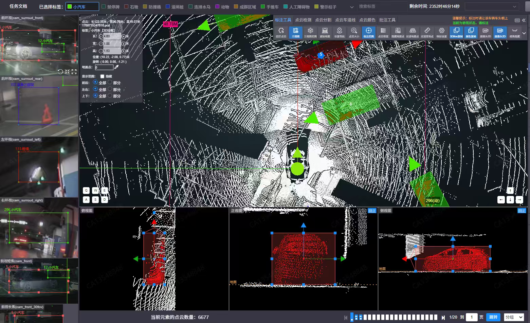Open the 分组 grouping dropdown
The width and height of the screenshot is (530, 323).
coord(514,317)
